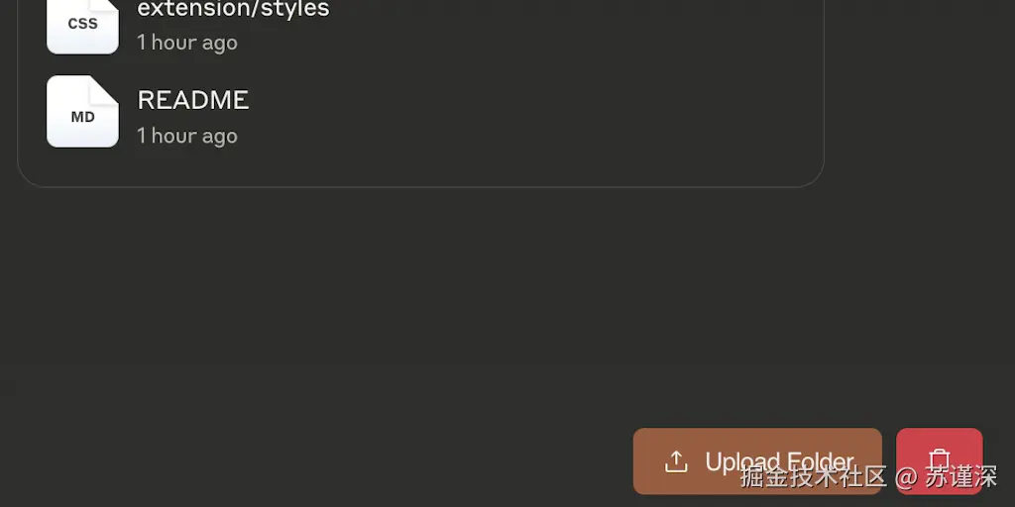This screenshot has height=507, width=1015.
Task: Click the 'Upload Folder' text label
Action: click(779, 461)
